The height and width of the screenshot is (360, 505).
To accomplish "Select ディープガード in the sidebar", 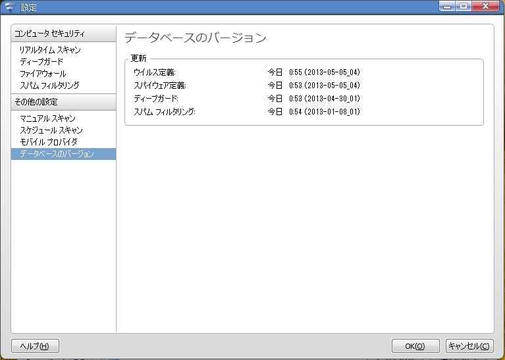I will coord(41,61).
